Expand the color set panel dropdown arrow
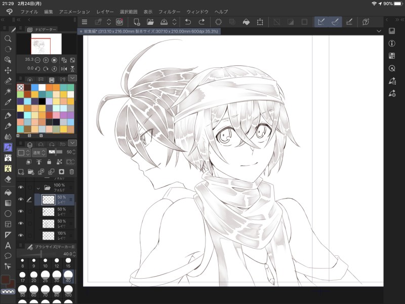405x304 pixels. (72, 78)
